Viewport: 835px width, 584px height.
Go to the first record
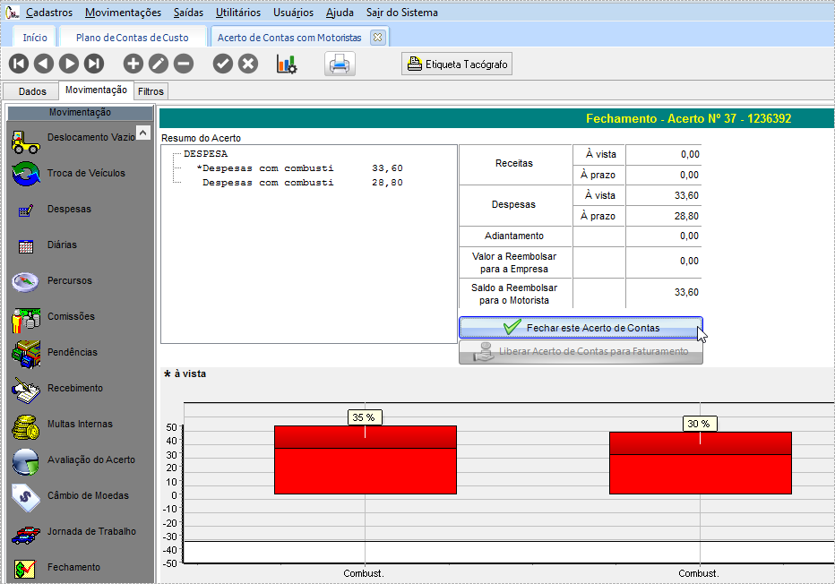coord(19,64)
